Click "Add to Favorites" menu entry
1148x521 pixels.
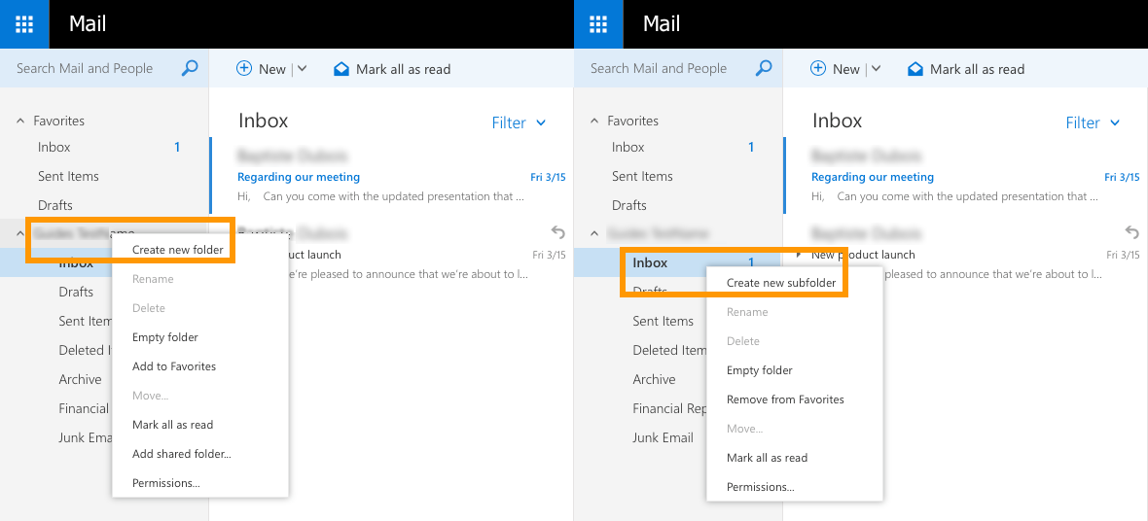point(174,366)
